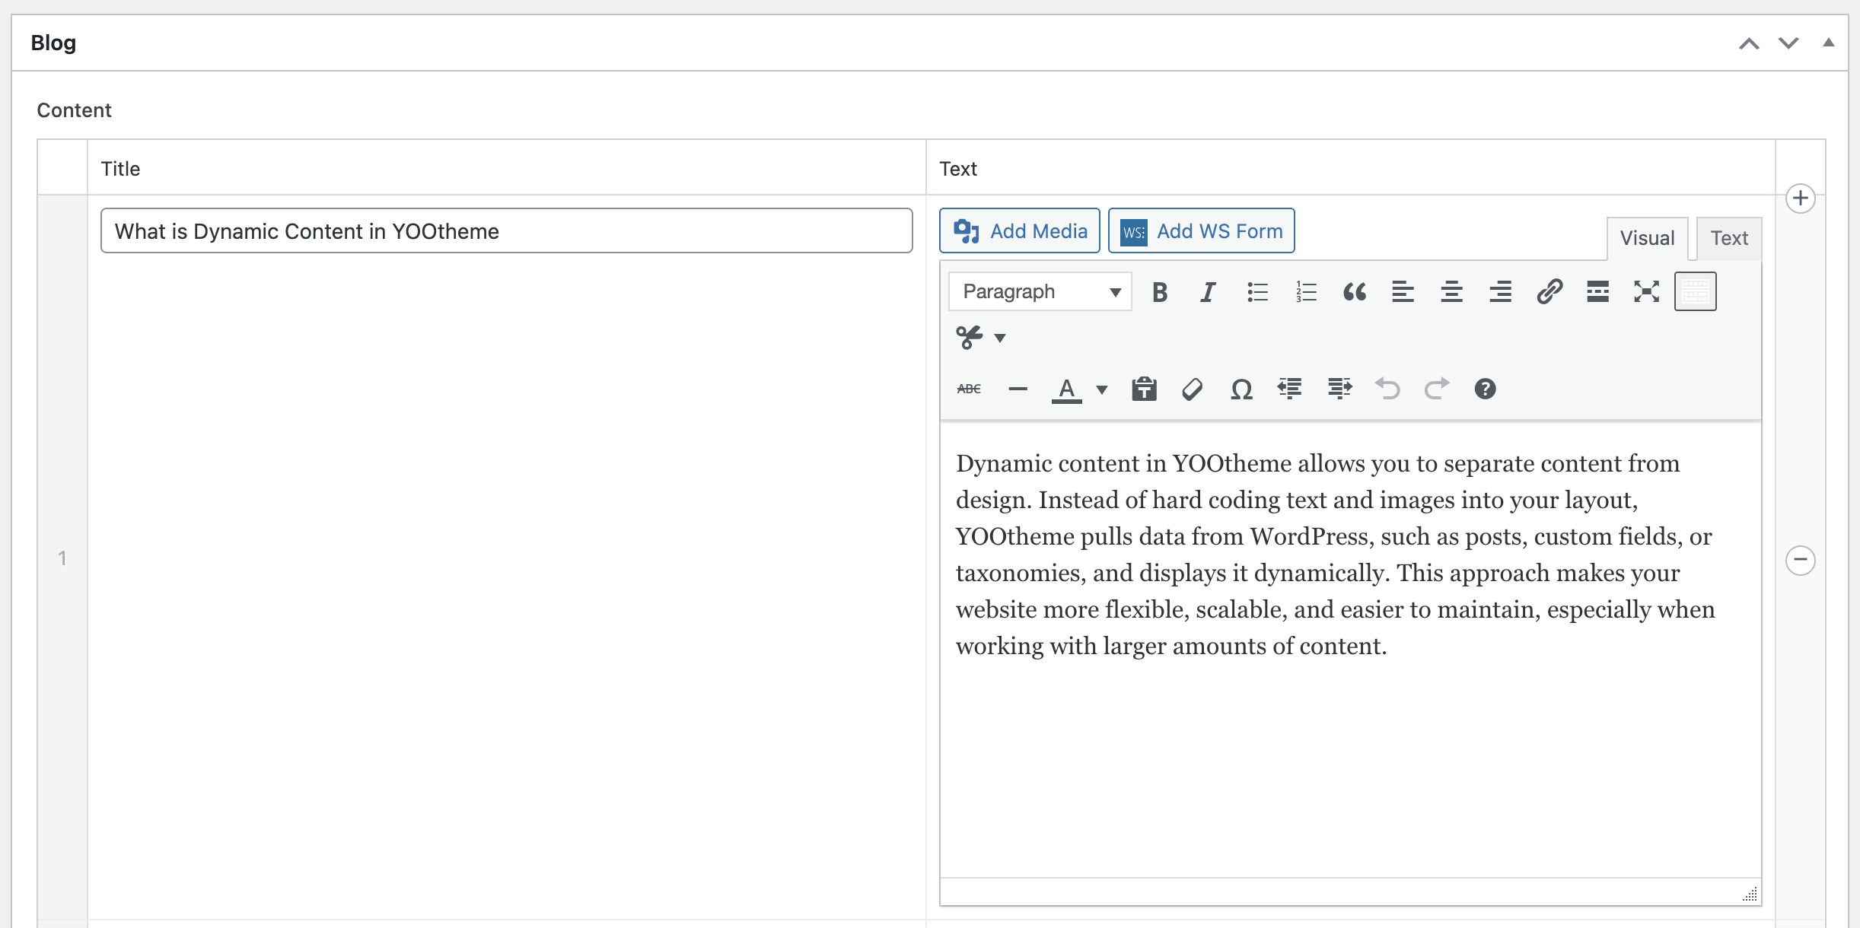Apply strikethrough formatting
The image size is (1860, 928).
point(969,389)
